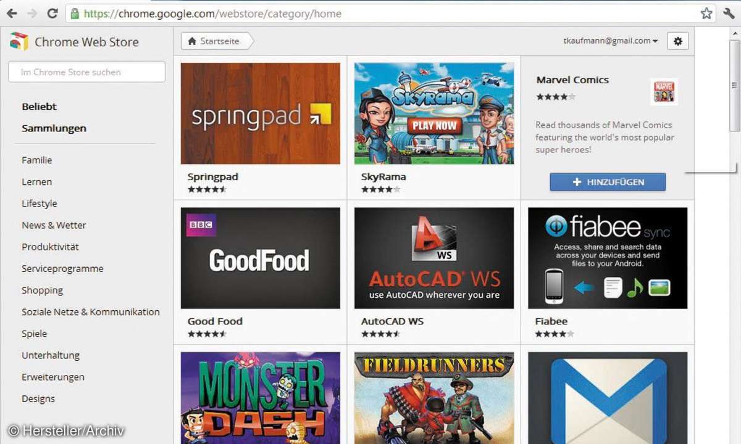Open the Beliebt section
This screenshot has height=444, width=741.
click(x=39, y=107)
